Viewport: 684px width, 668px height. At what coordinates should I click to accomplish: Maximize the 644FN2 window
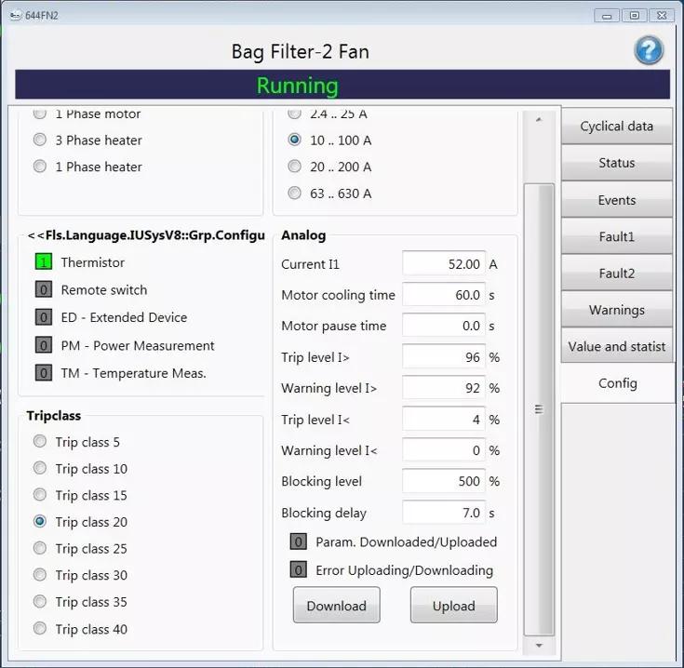[x=635, y=16]
